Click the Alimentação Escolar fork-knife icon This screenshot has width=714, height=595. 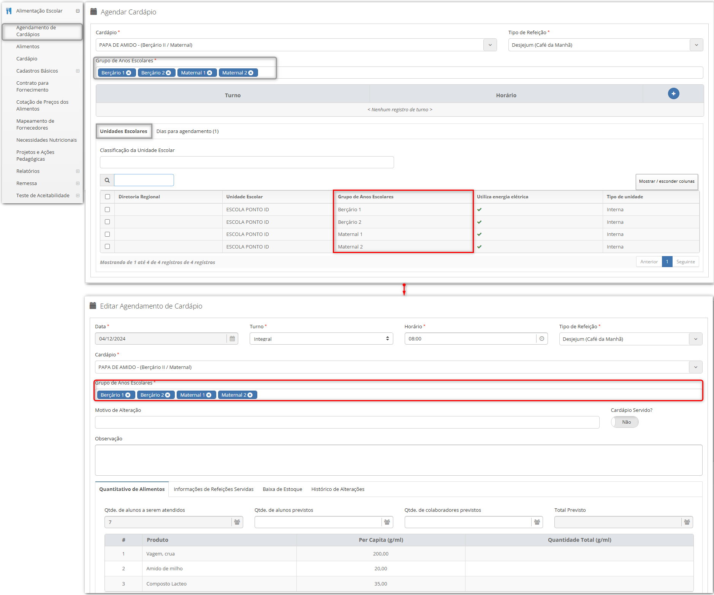(x=9, y=11)
